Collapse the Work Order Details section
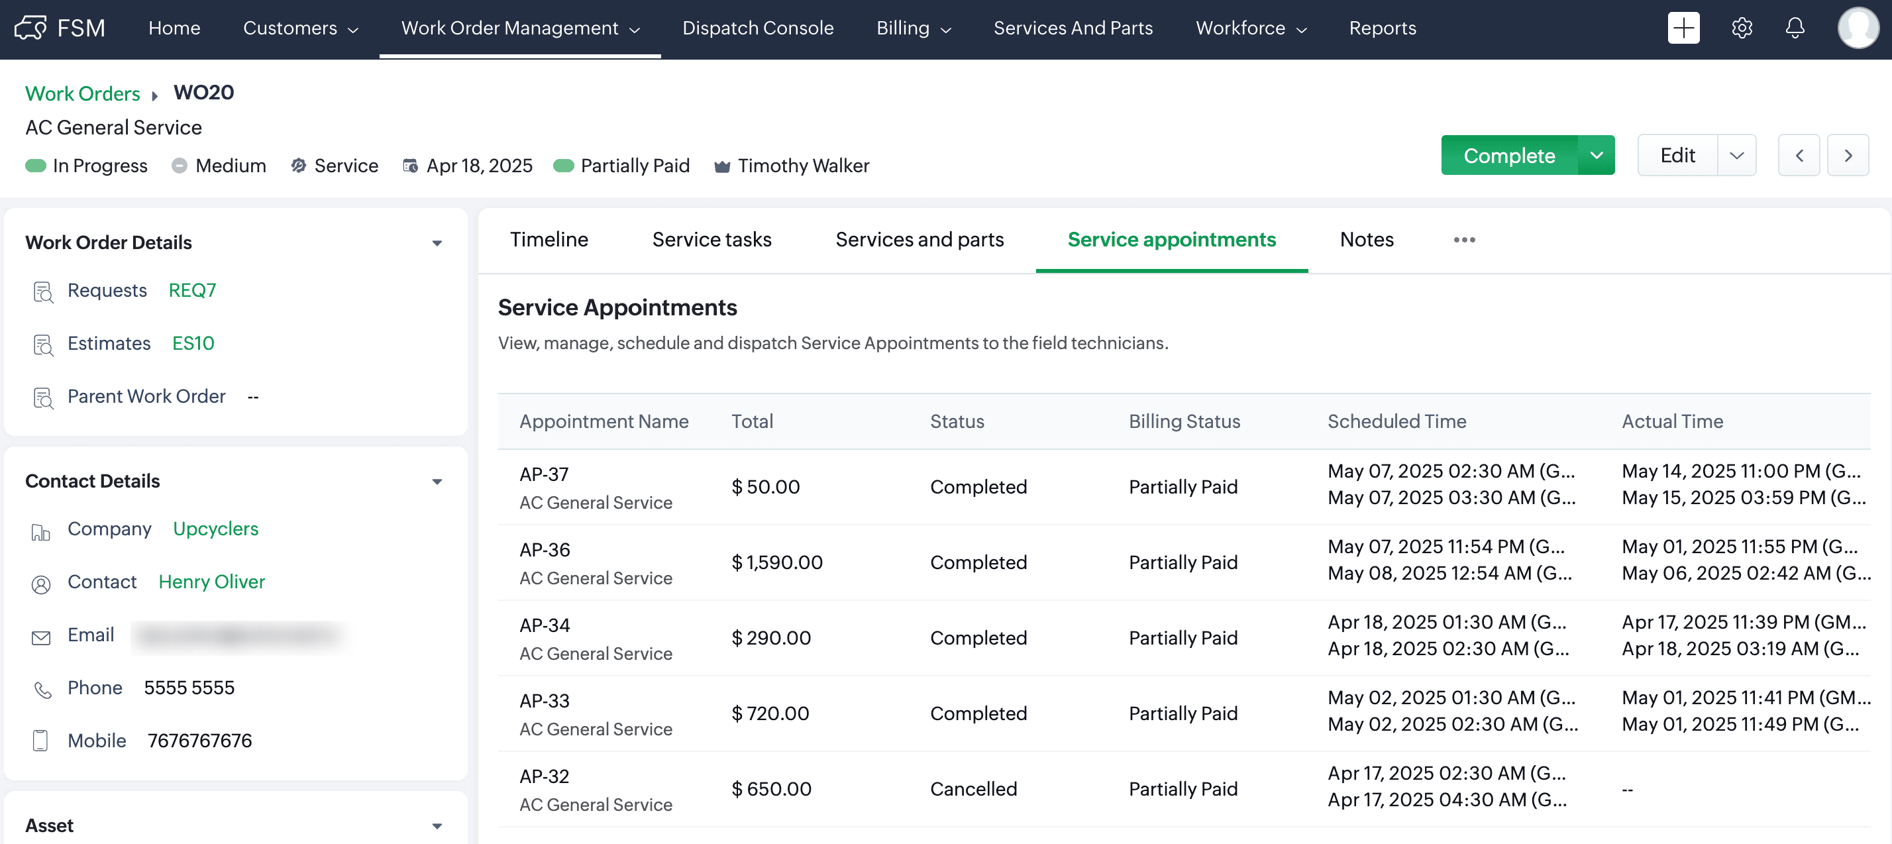 point(437,242)
